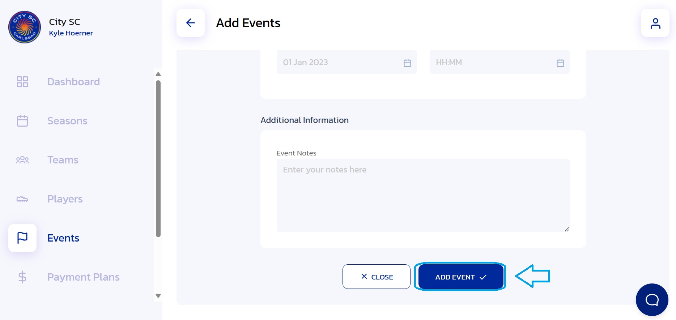Click the Events flag icon

tap(22, 238)
